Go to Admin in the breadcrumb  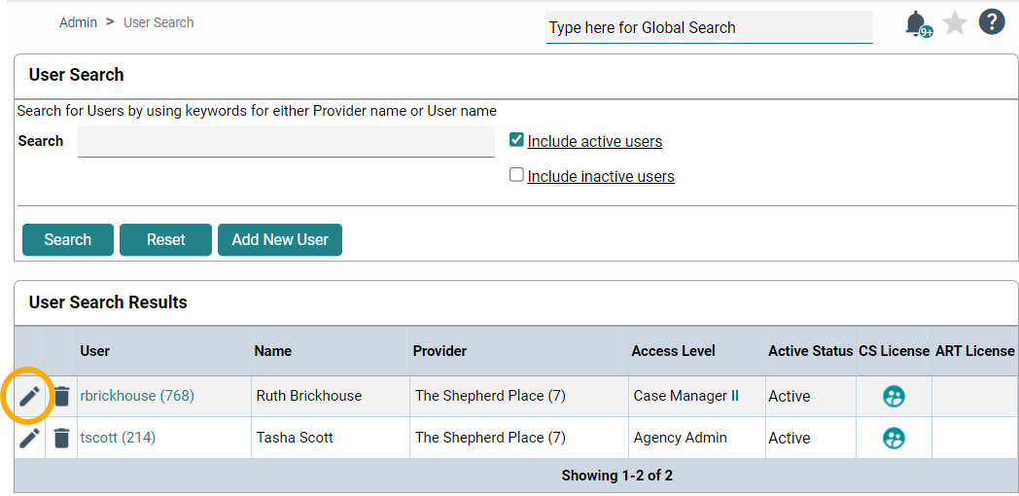[x=78, y=22]
